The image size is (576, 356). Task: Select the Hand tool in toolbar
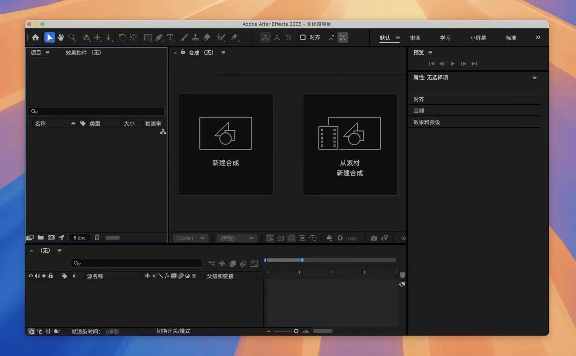(61, 38)
